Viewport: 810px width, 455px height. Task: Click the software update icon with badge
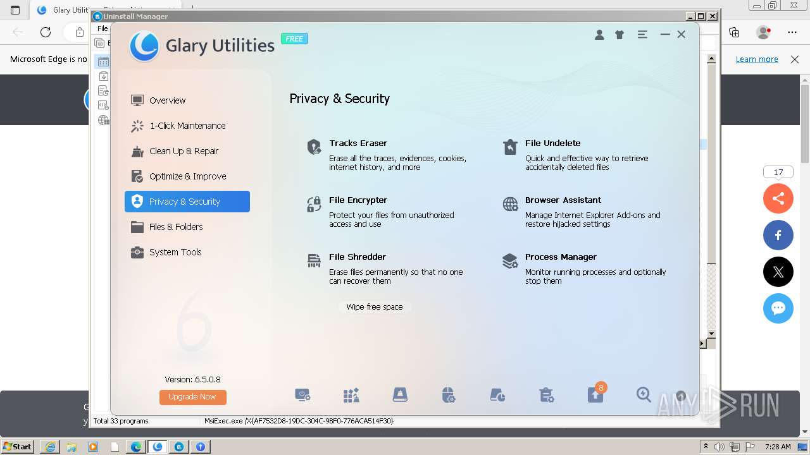pyautogui.click(x=595, y=394)
